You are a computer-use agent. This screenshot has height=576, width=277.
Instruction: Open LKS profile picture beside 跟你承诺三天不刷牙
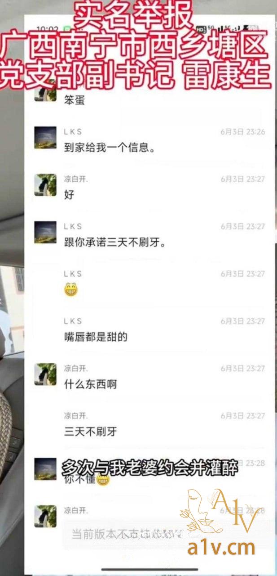[45, 232]
